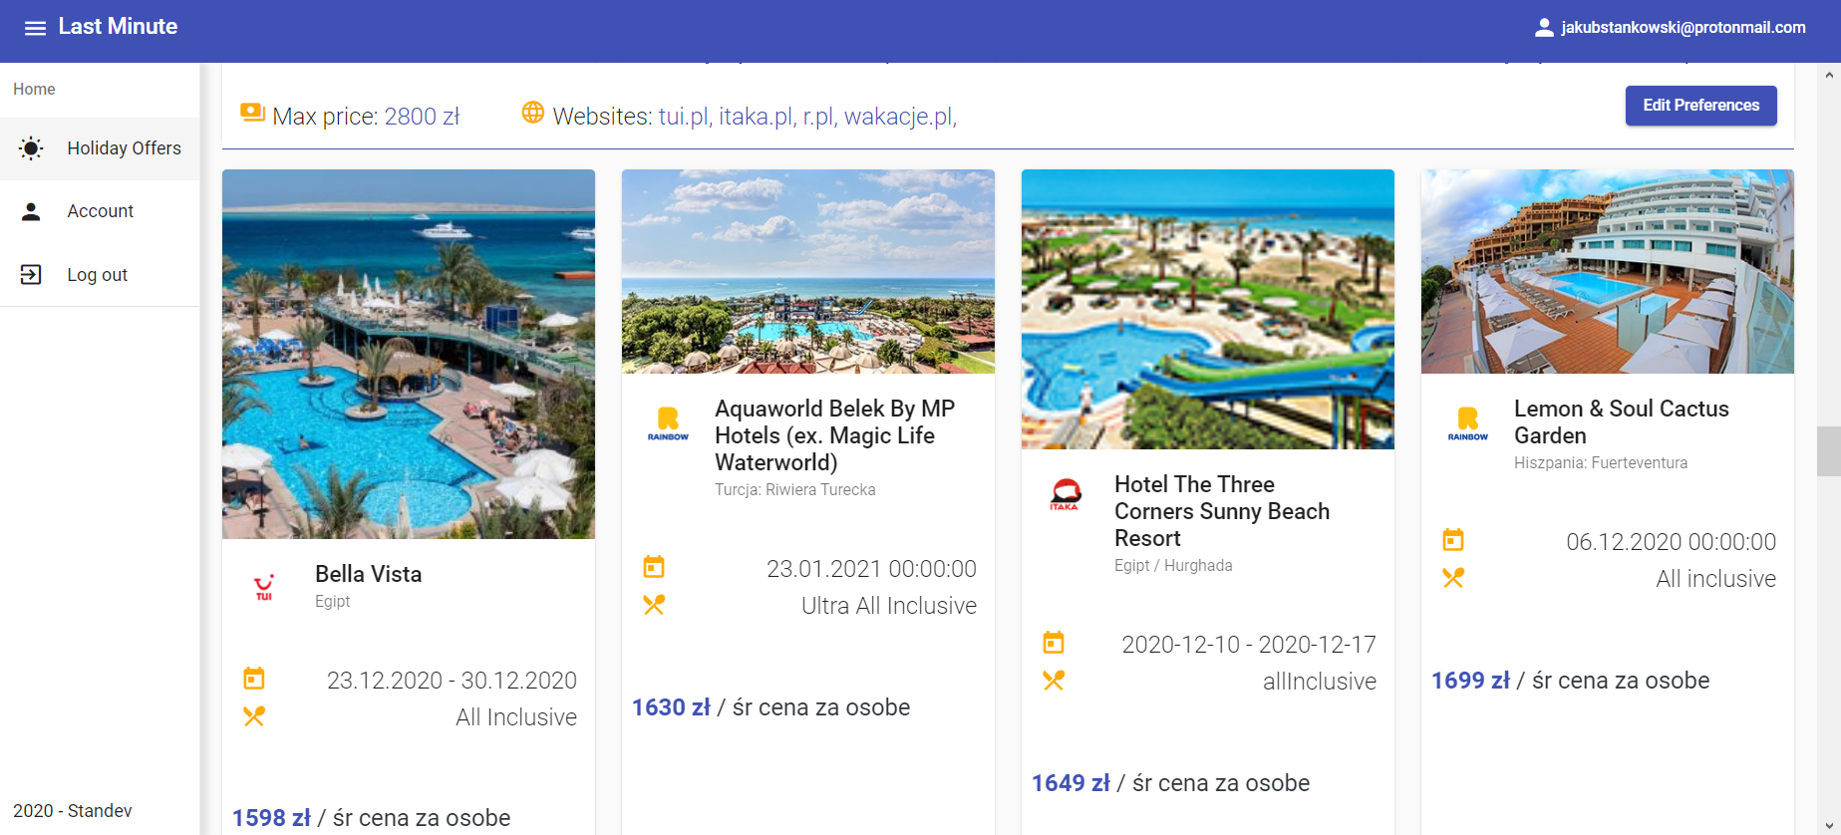Click the globe icon beside Websites

click(533, 113)
